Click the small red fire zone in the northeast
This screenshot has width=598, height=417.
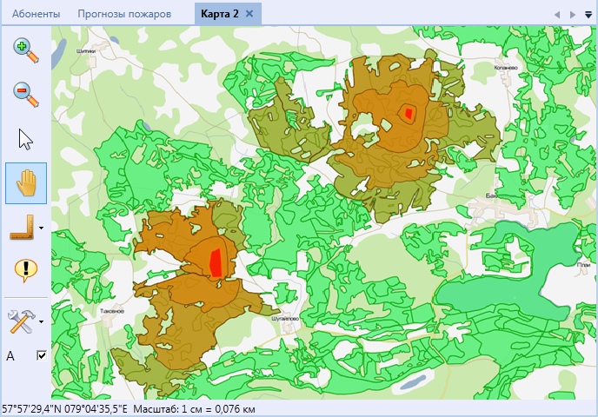409,114
